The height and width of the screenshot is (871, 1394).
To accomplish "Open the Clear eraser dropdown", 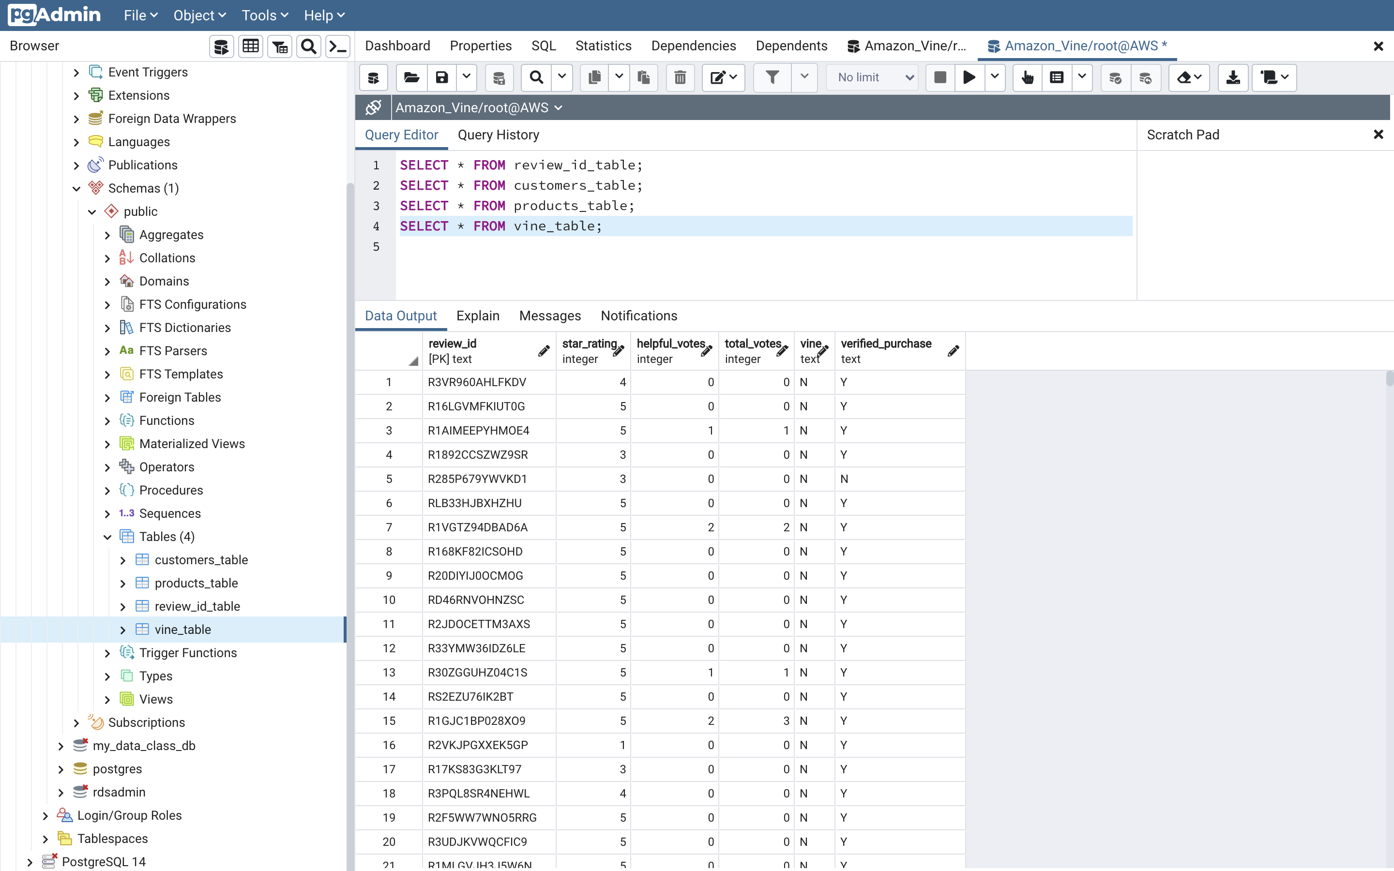I will click(1189, 77).
